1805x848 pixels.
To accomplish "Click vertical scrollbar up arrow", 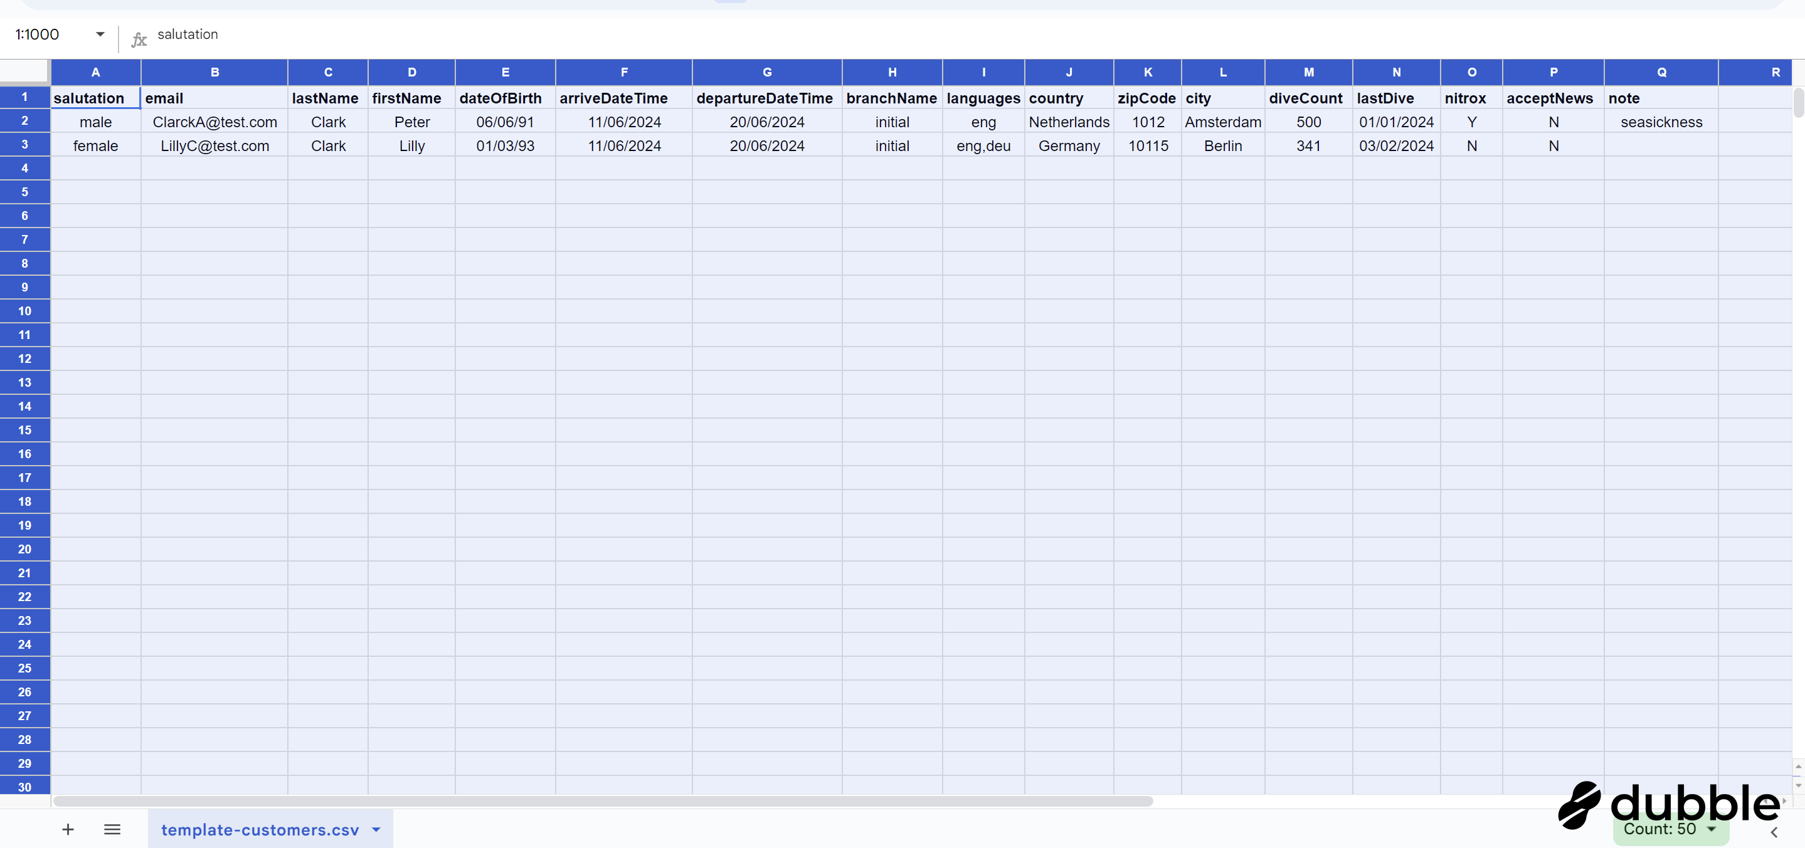I will pyautogui.click(x=1798, y=766).
